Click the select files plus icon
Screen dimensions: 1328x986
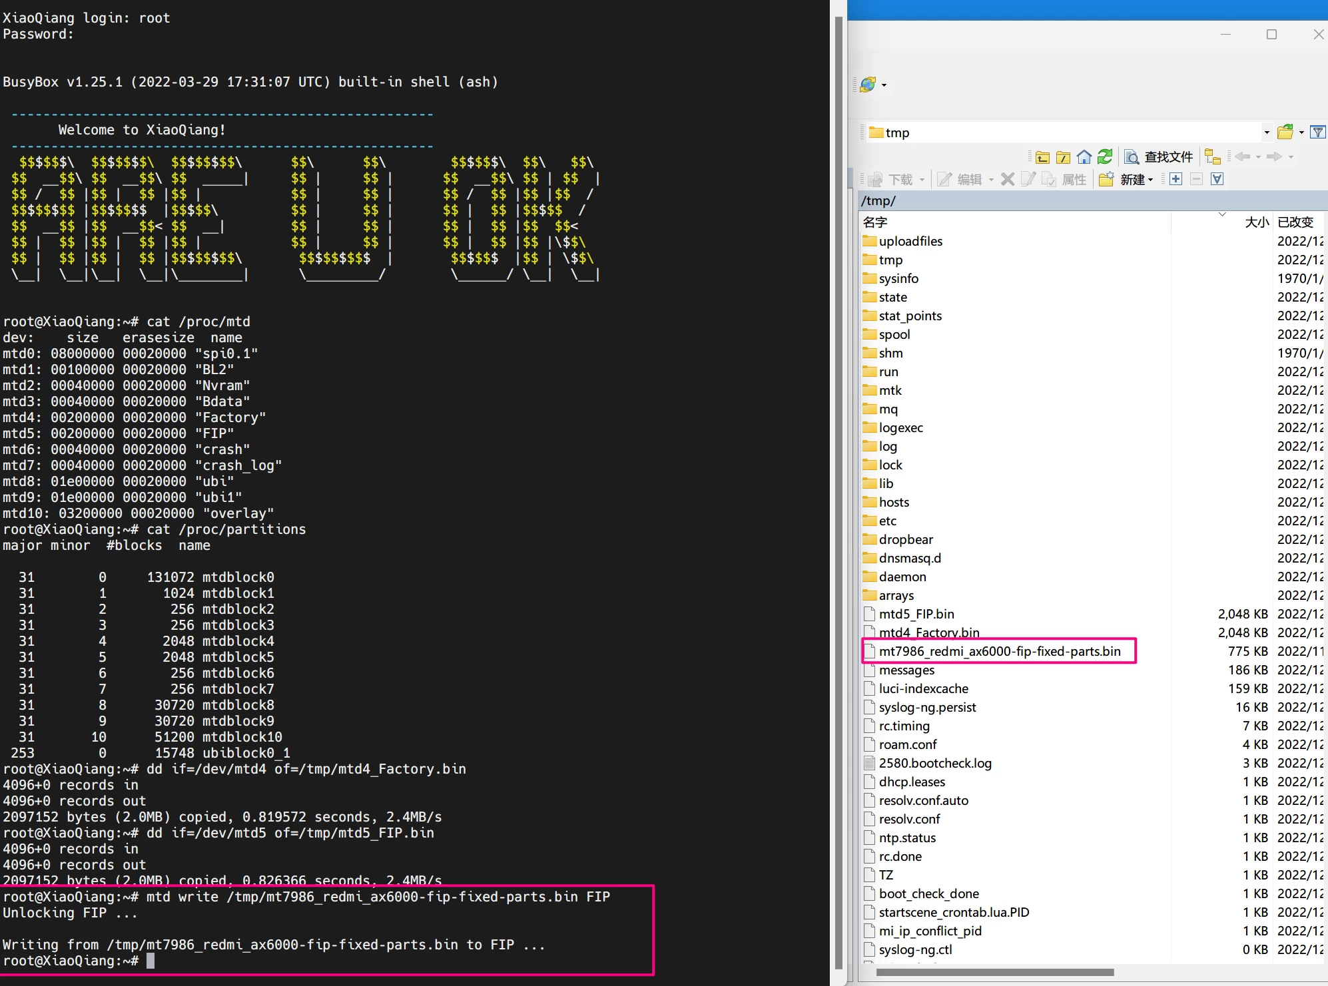click(x=1176, y=179)
